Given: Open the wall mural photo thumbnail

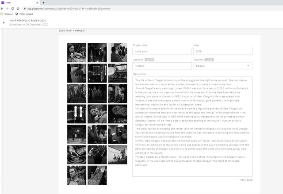Looking at the screenshot, I should point(118,155).
